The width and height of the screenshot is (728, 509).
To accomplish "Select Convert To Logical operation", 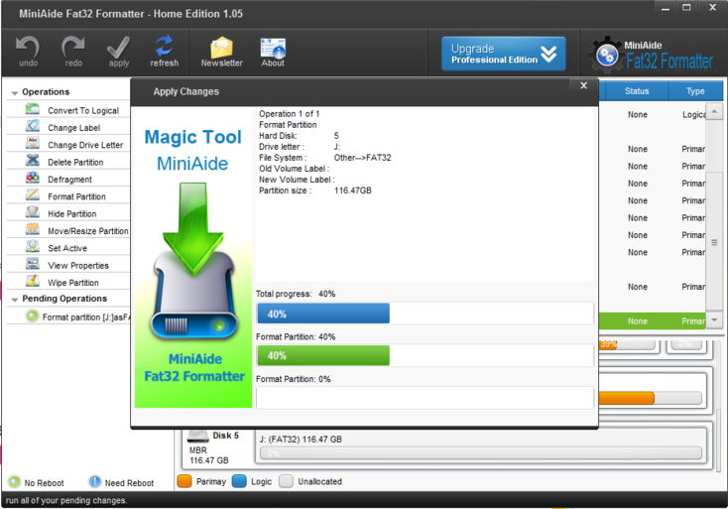I will pyautogui.click(x=83, y=111).
